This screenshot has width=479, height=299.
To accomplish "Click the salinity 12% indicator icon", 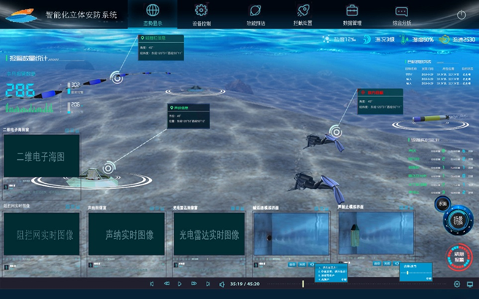I will pyautogui.click(x=326, y=39).
